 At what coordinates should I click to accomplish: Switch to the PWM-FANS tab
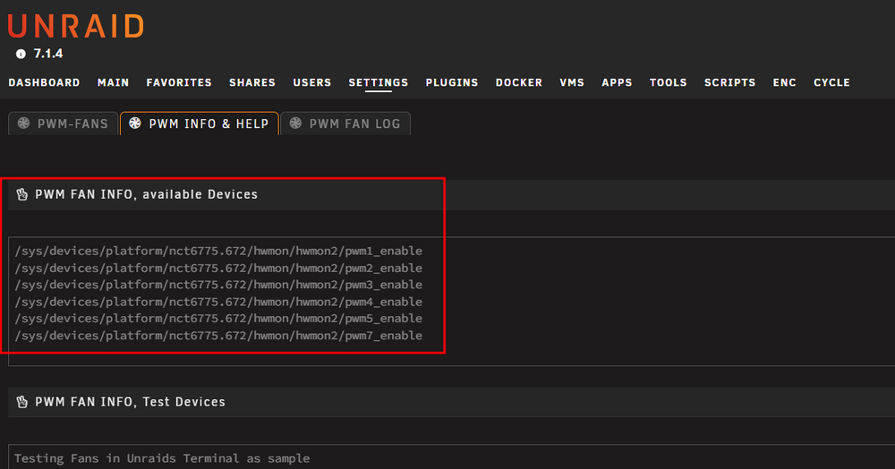tap(63, 124)
